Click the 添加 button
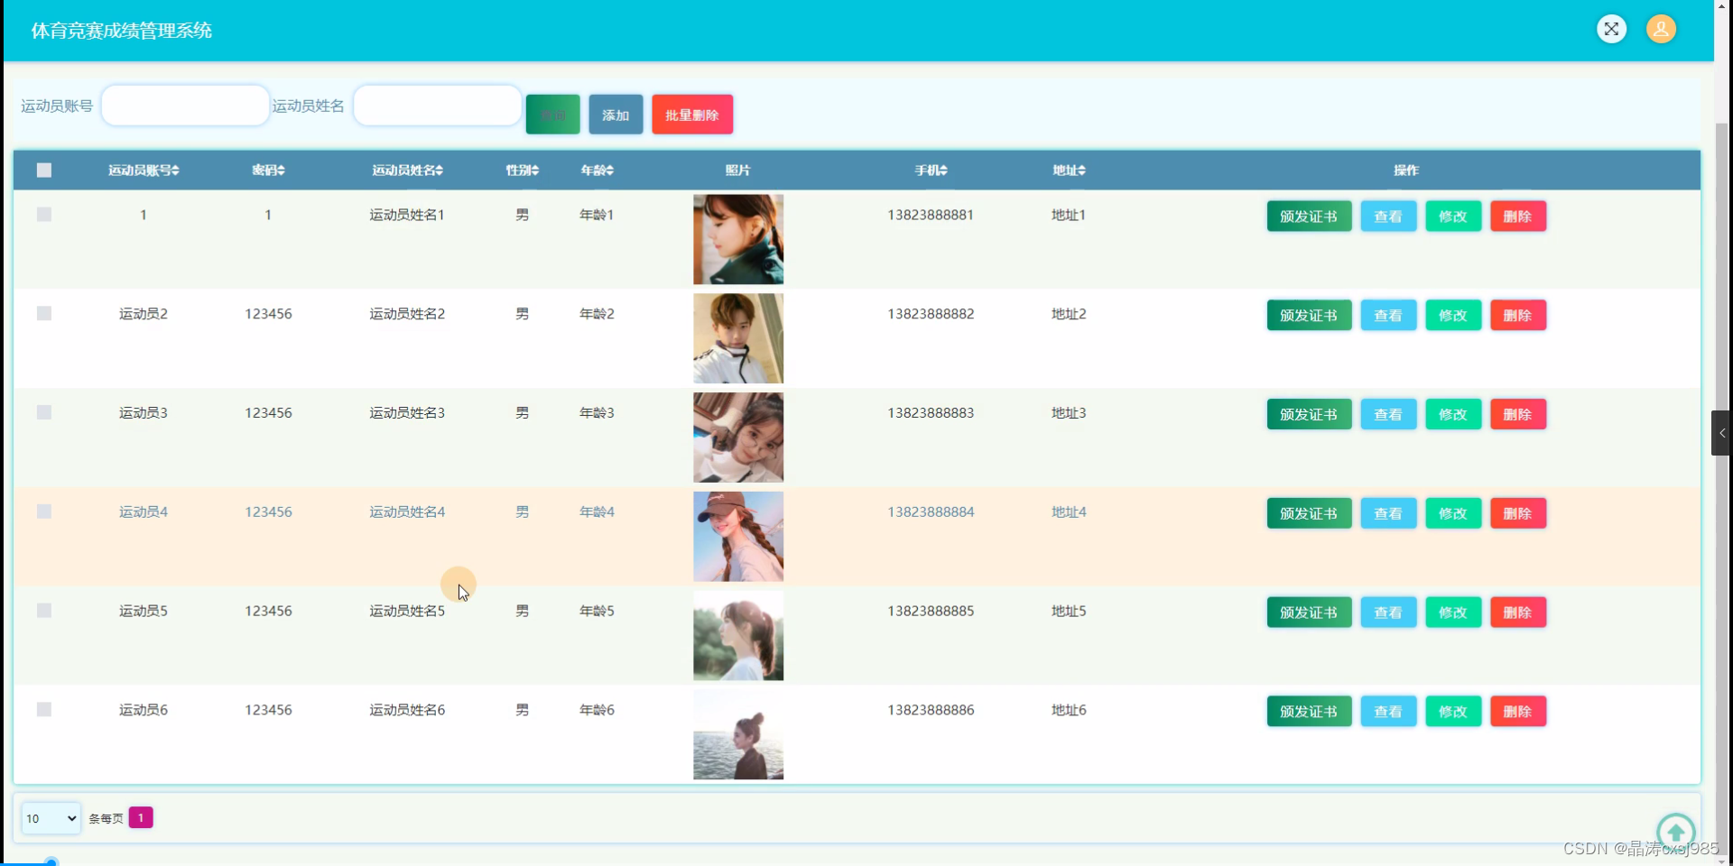 pyautogui.click(x=616, y=115)
